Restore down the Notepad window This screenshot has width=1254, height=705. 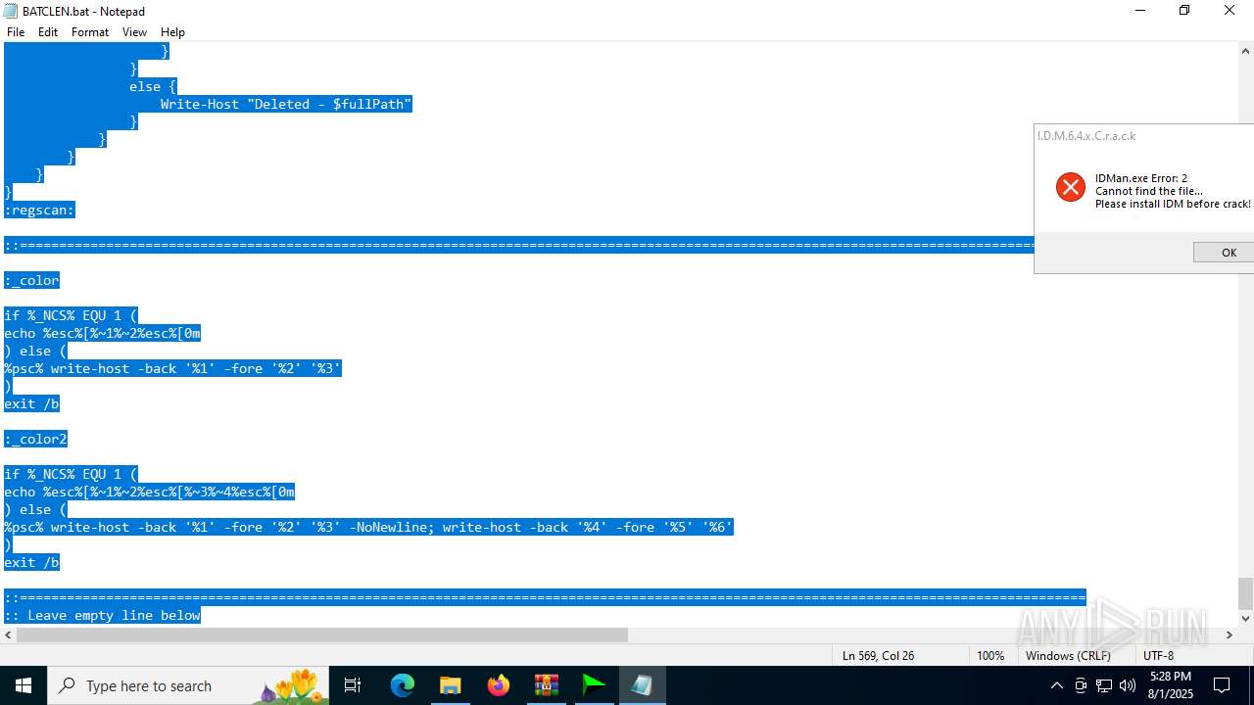pos(1184,11)
